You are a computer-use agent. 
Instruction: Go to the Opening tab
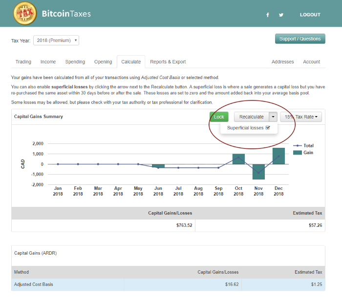(x=103, y=62)
